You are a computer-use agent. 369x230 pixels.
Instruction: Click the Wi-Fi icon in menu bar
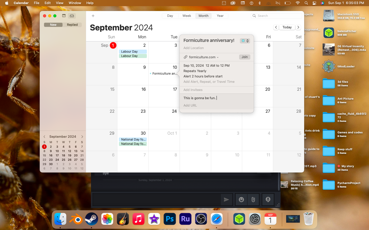pos(298,3)
